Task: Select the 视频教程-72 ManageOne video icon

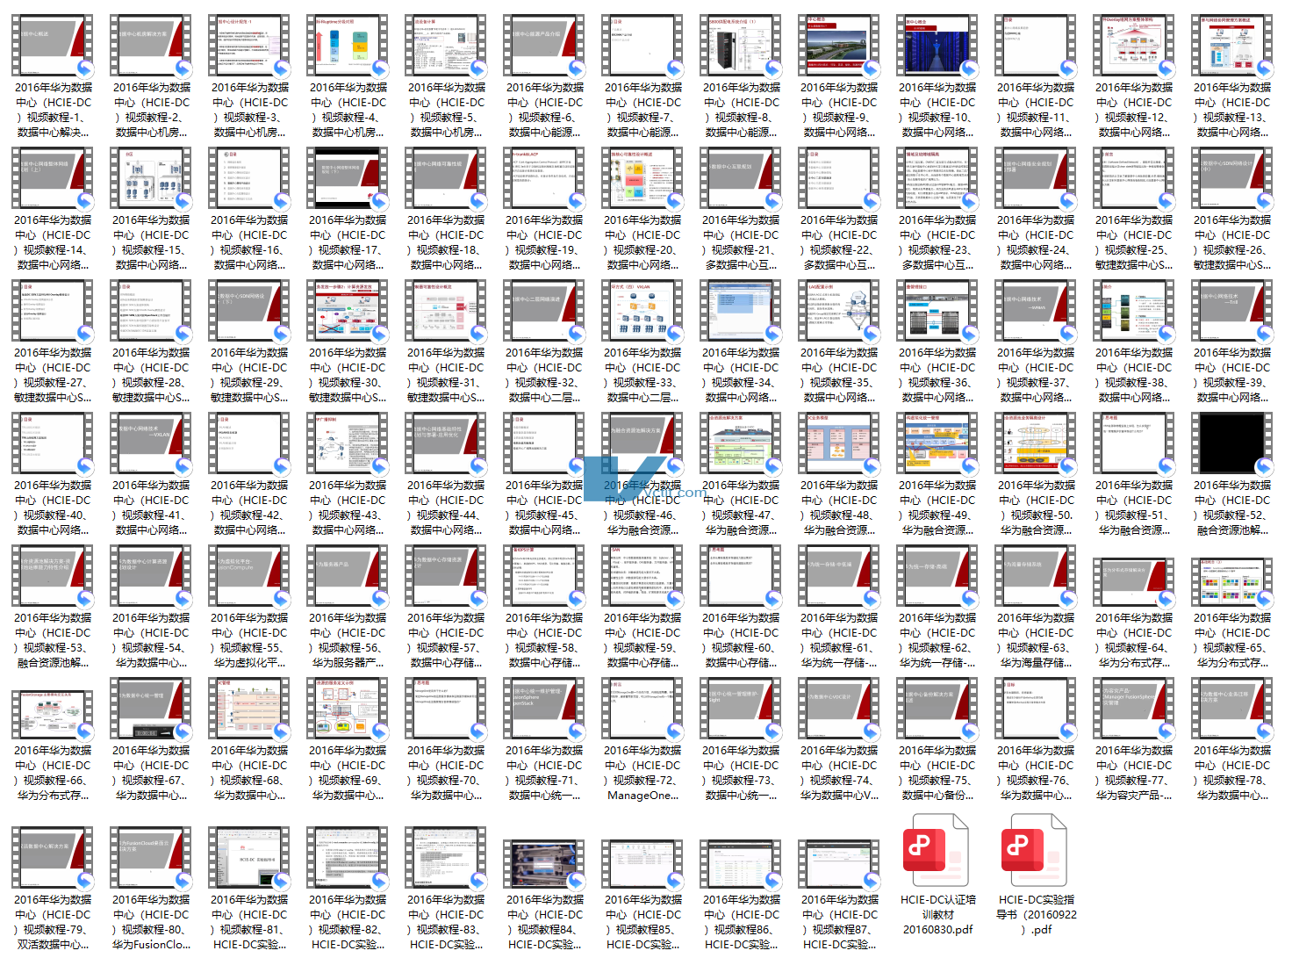Action: pyautogui.click(x=642, y=709)
